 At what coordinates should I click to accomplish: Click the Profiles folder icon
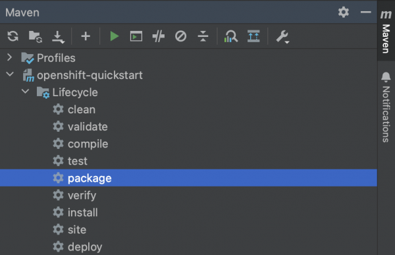point(28,58)
